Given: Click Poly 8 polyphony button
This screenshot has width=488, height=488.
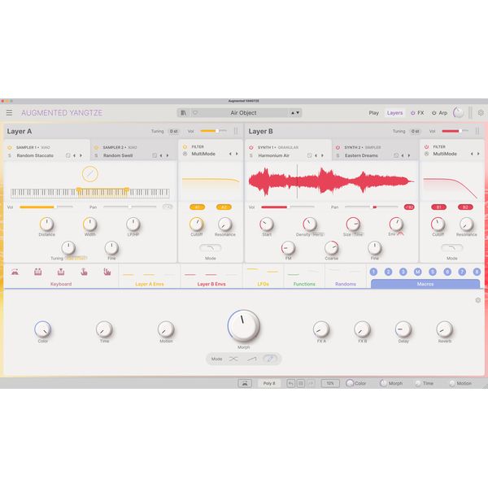Looking at the screenshot, I should coord(269,383).
